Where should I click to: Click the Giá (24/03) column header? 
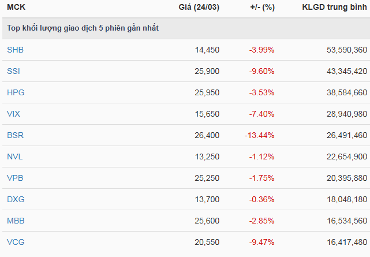199,8
